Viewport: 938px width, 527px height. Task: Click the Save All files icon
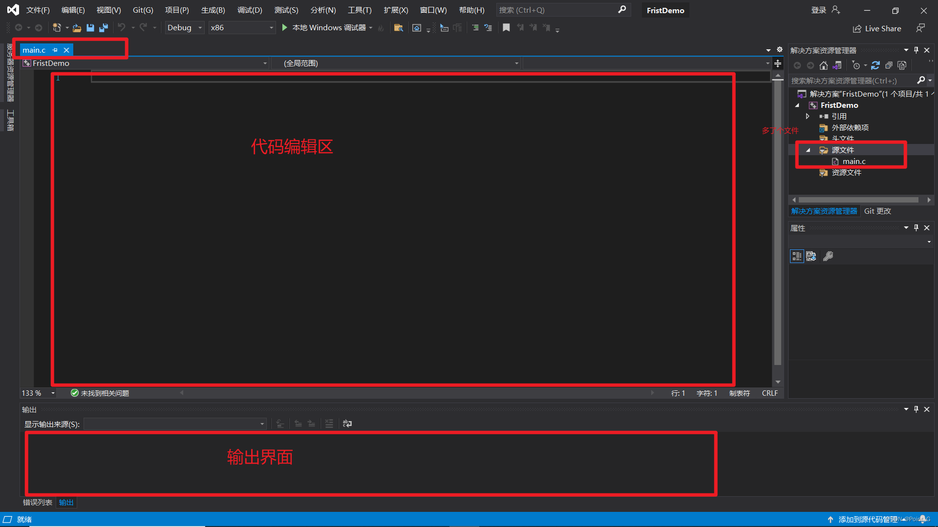coord(104,28)
